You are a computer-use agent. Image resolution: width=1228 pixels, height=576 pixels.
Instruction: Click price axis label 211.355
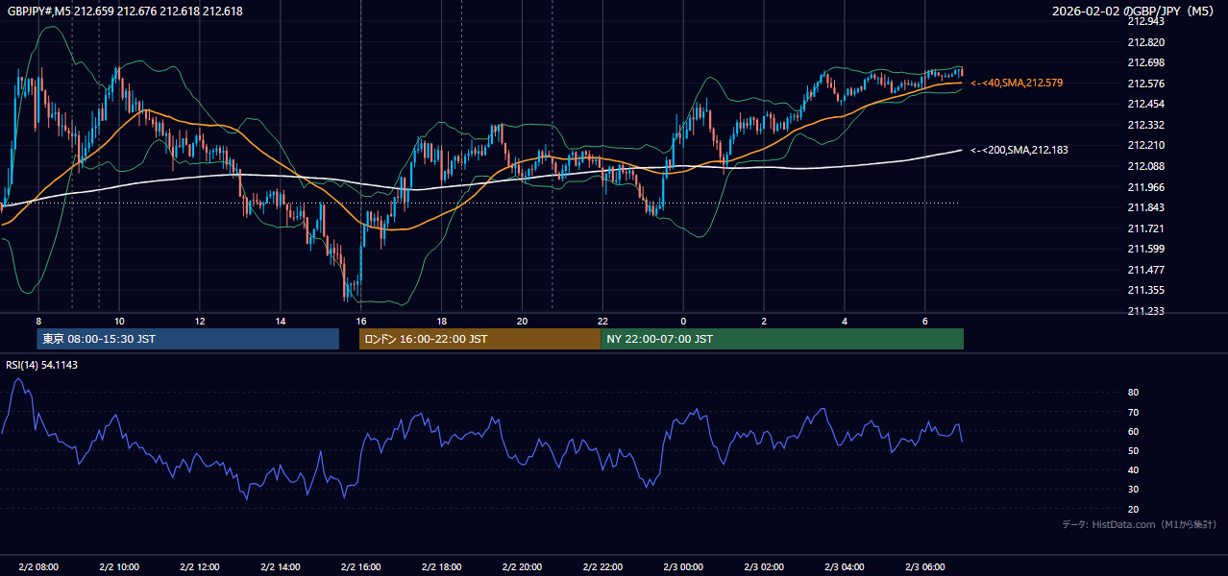click(x=1146, y=291)
